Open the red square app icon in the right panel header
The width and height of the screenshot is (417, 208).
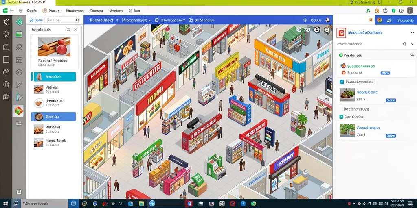pos(341,32)
